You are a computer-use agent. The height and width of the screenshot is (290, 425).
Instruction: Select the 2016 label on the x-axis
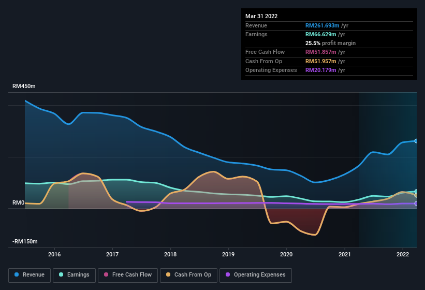point(54,254)
